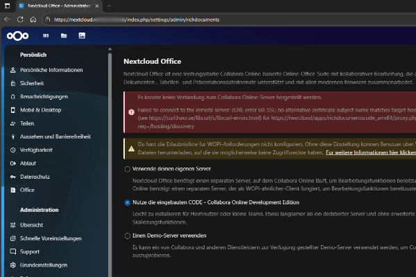Select 'Einen Demo-Server verwenden' radio option

(x=127, y=235)
